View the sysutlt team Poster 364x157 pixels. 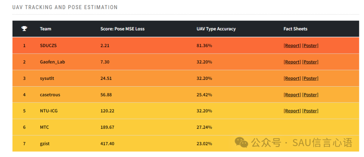310,78
